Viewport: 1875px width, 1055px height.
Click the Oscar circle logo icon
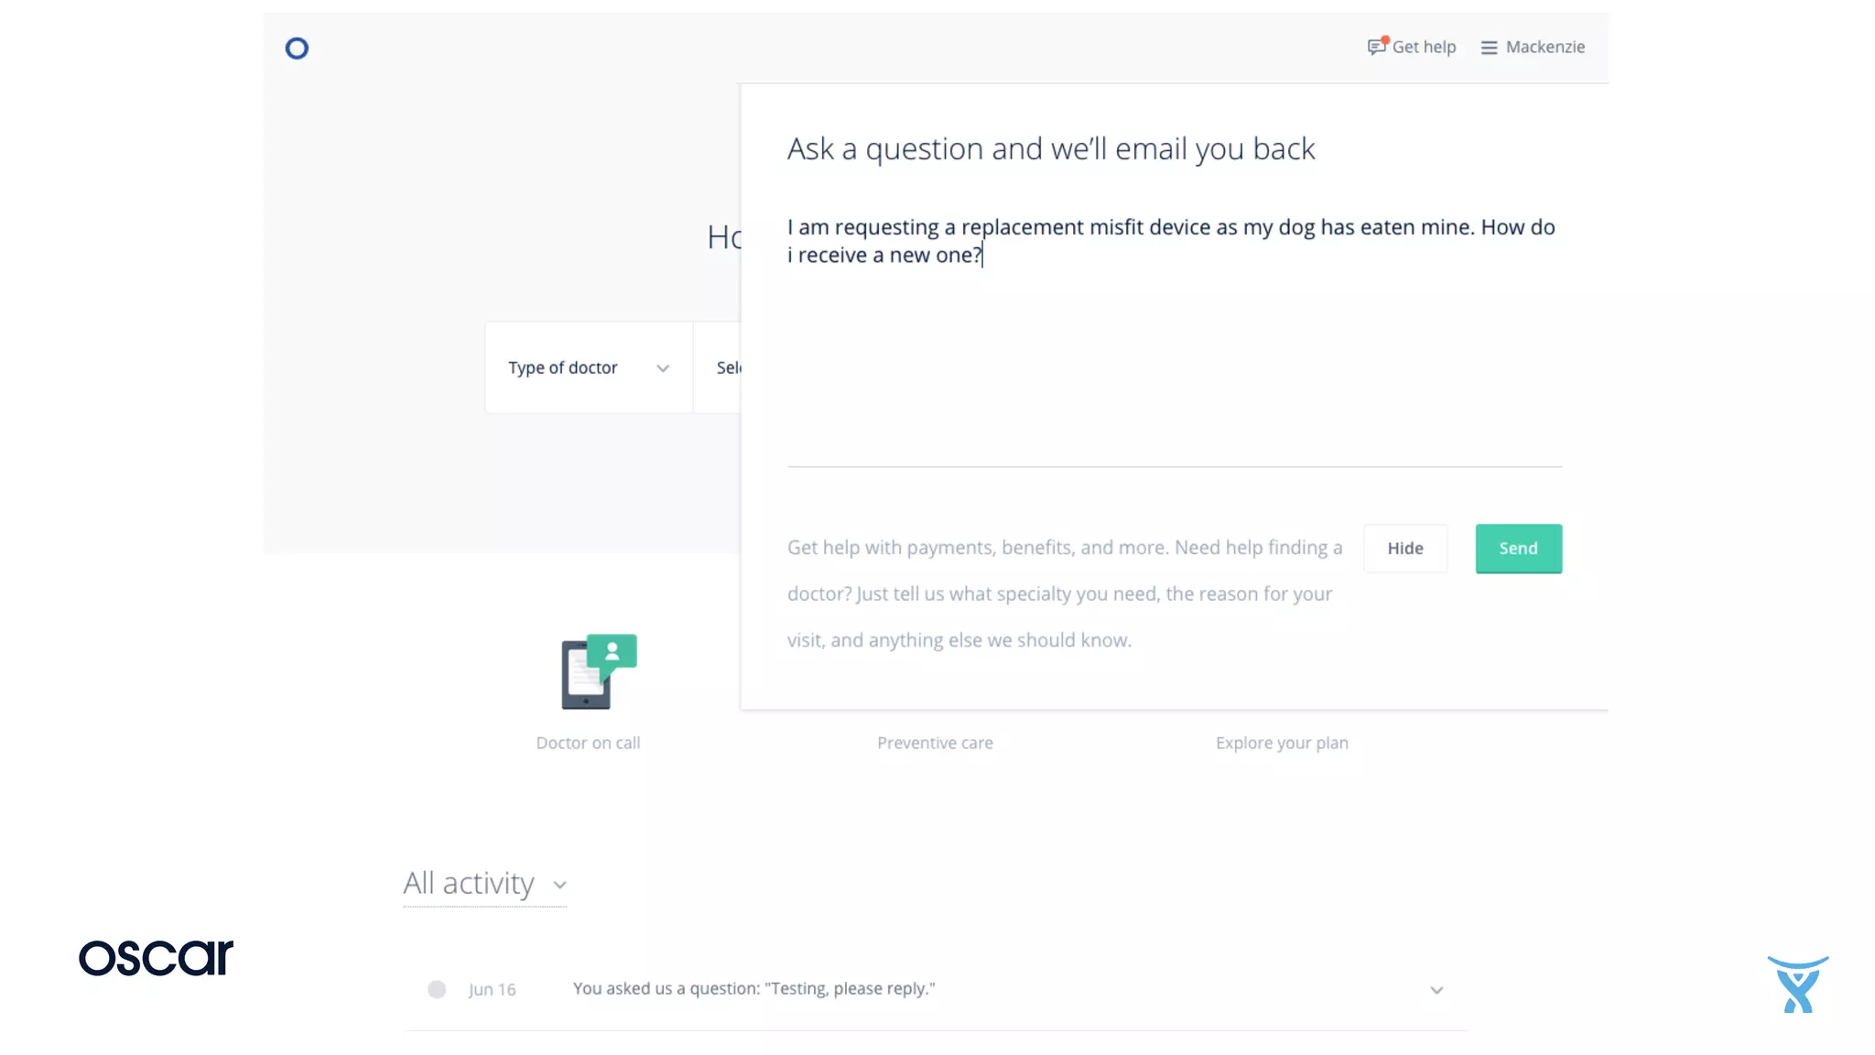click(297, 49)
